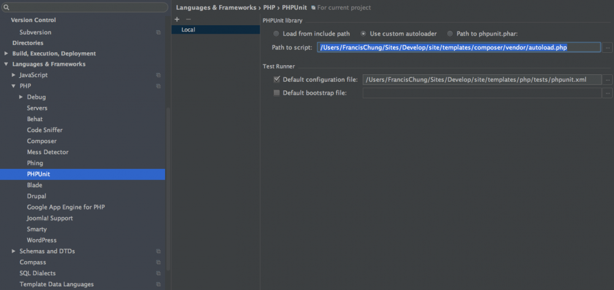Click project-level icon beside SQL Dialects

[x=158, y=273]
